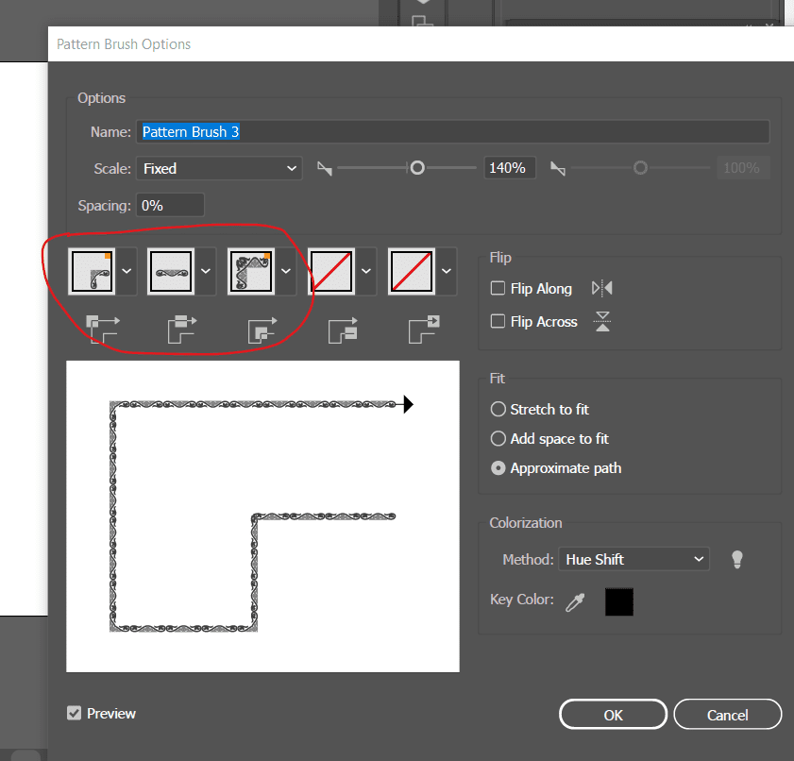
Task: Toggle the Preview checkbox
Action: 74,713
